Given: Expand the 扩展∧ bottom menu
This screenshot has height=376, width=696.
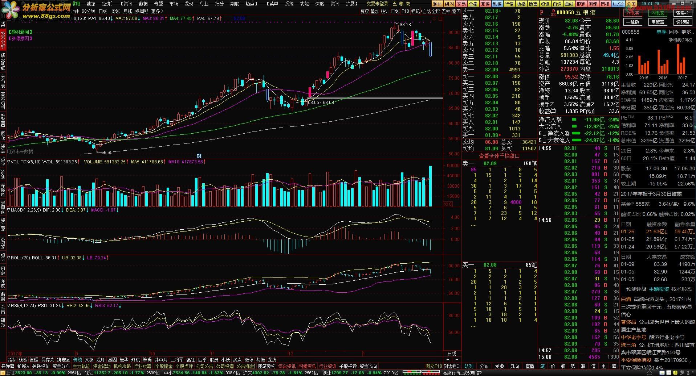Looking at the screenshot, I should click(x=23, y=366).
